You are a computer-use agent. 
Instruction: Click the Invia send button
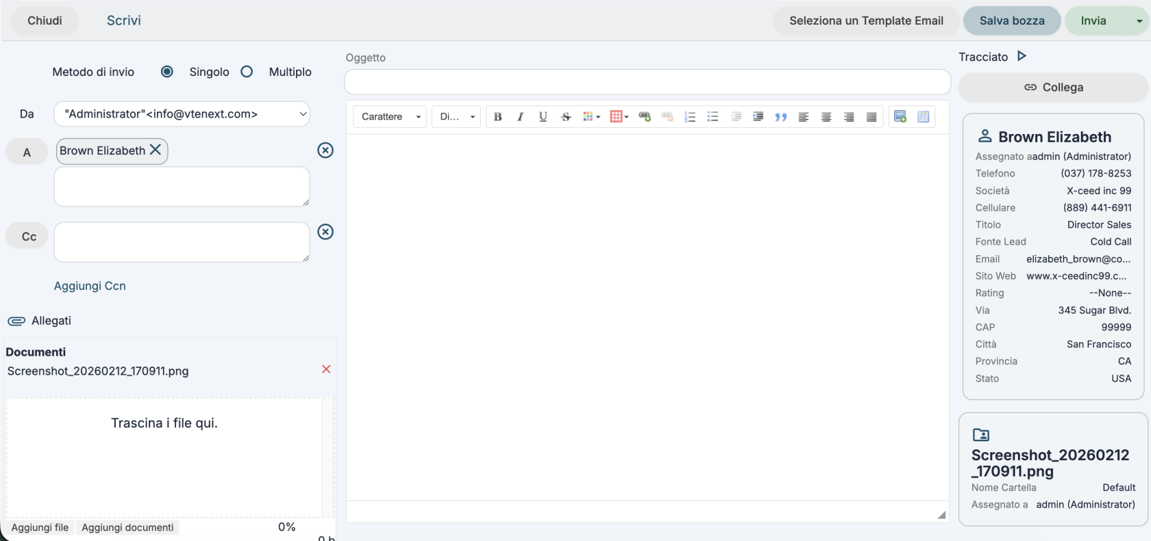coord(1093,21)
